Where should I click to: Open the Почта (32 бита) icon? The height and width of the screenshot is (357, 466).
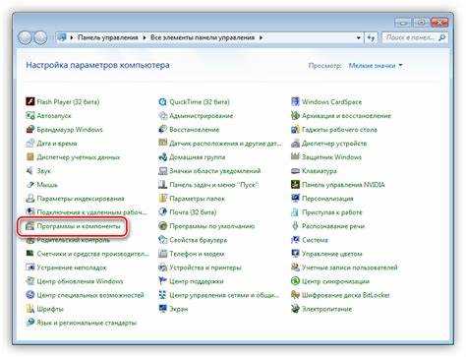click(x=162, y=212)
